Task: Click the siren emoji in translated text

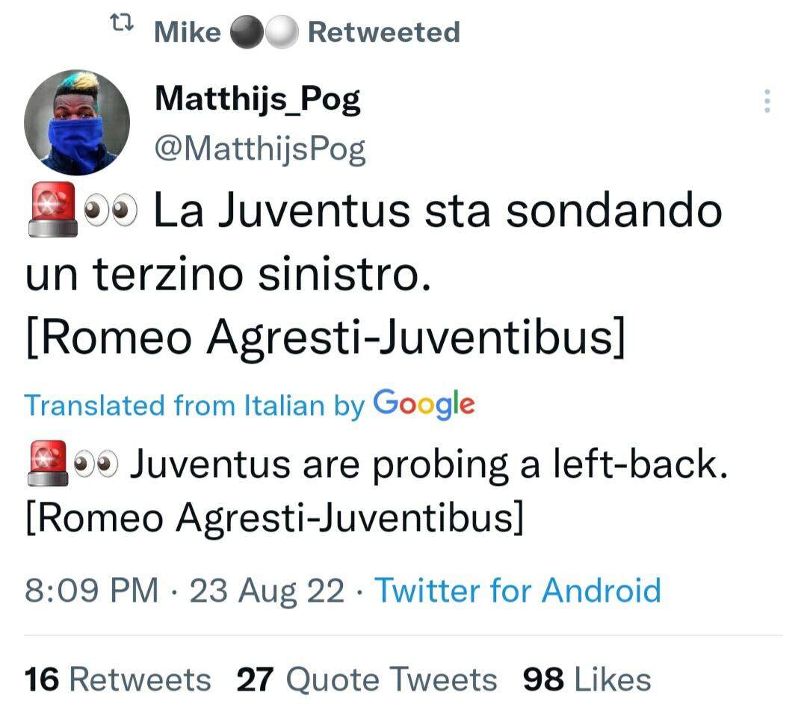Action: click(46, 463)
